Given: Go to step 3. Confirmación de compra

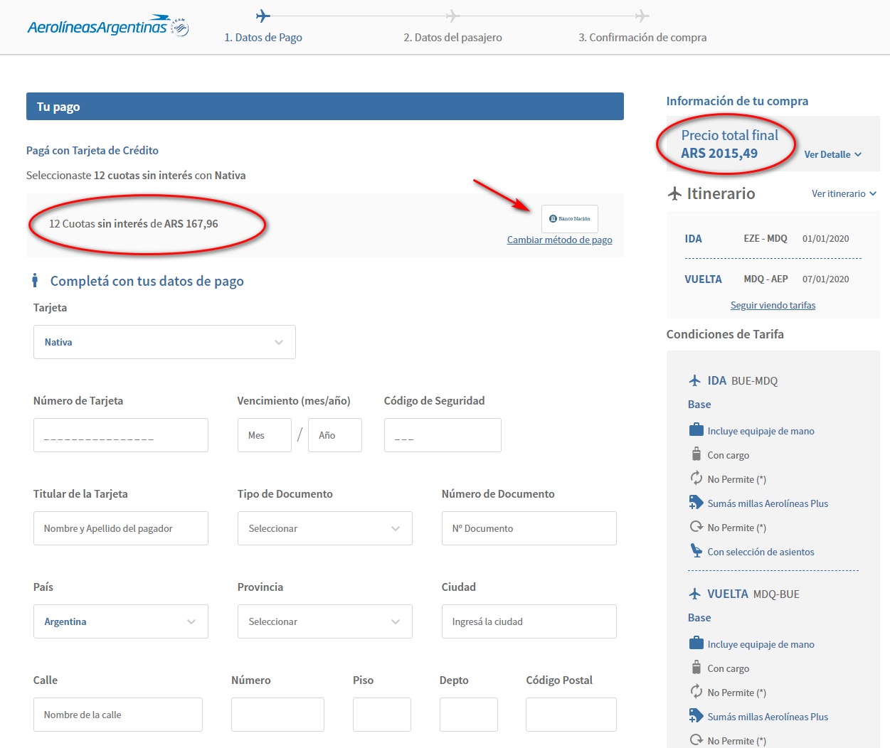Looking at the screenshot, I should tap(642, 38).
